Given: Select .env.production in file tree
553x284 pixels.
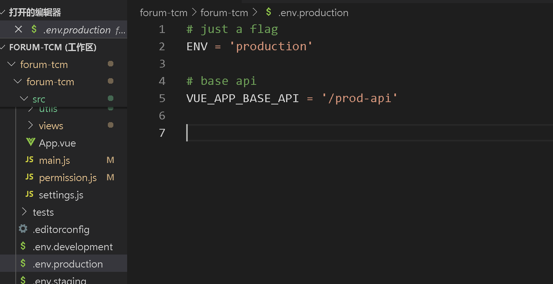Looking at the screenshot, I should coord(68,264).
